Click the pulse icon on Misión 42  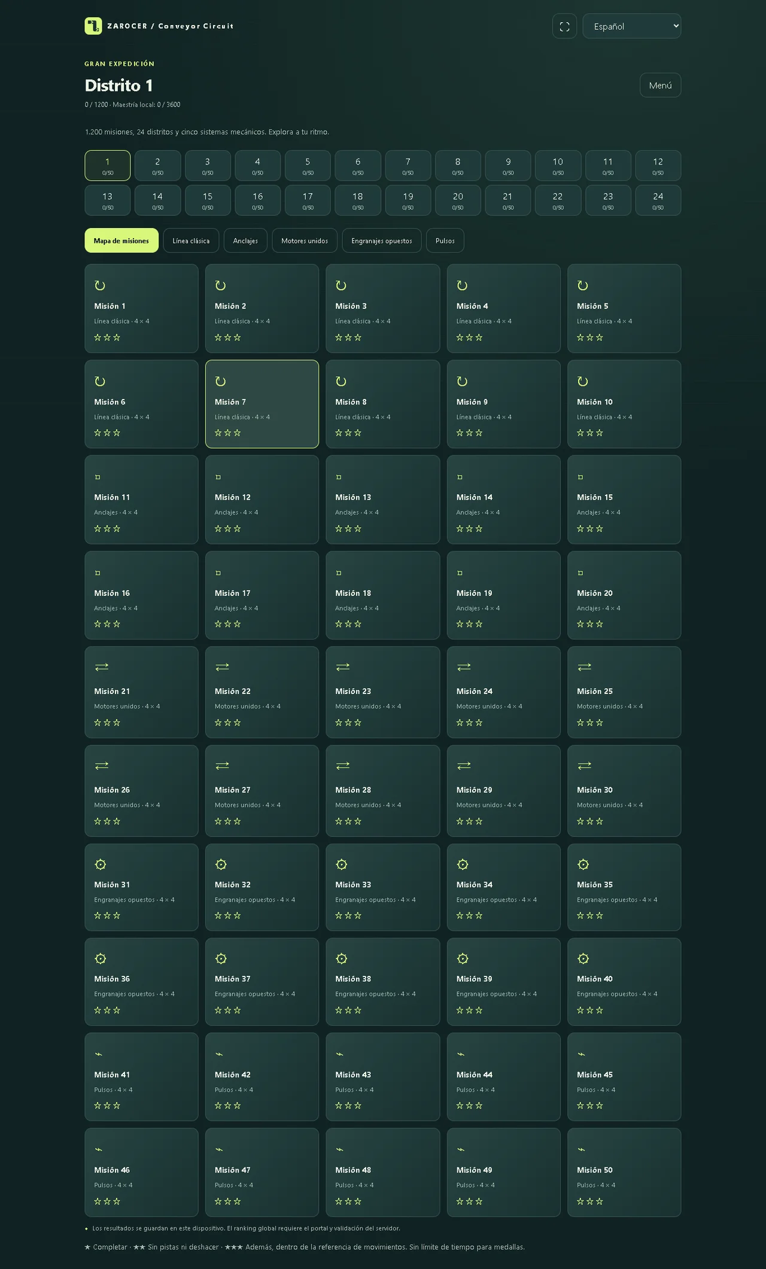coord(219,1054)
